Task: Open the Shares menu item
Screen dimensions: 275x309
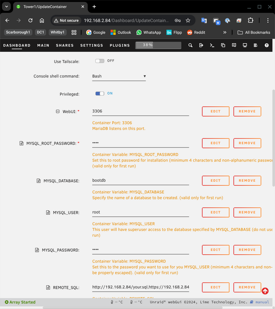Action: click(x=64, y=45)
